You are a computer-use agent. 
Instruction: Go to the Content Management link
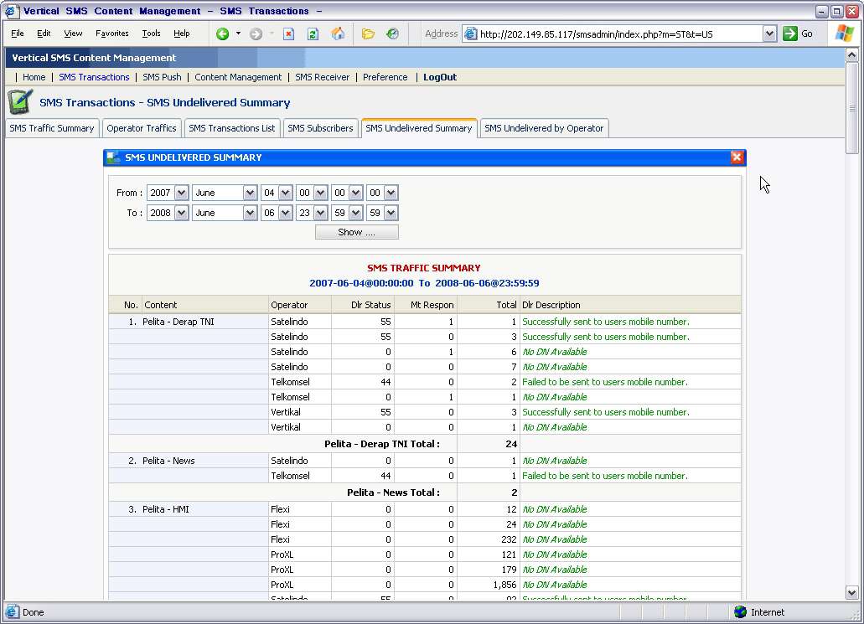click(x=238, y=77)
